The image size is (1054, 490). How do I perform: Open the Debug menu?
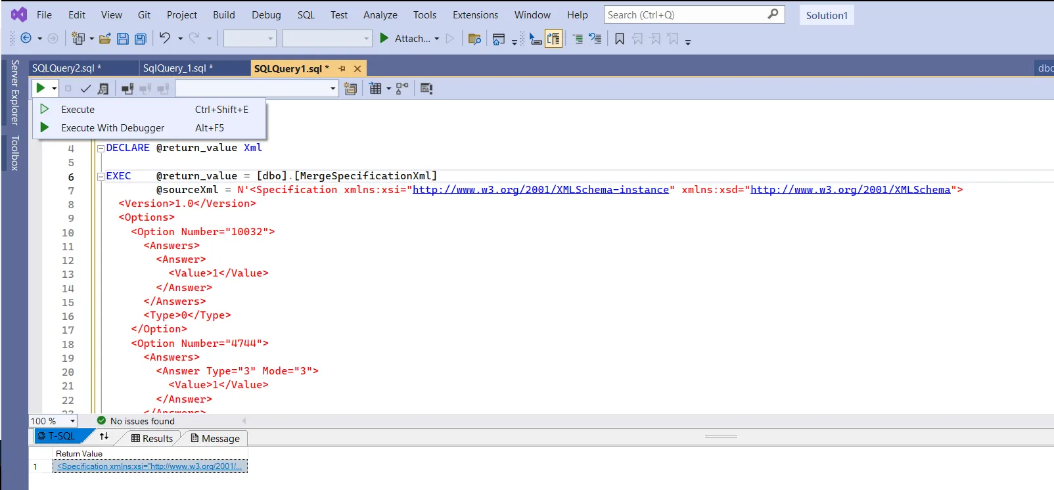tap(266, 14)
